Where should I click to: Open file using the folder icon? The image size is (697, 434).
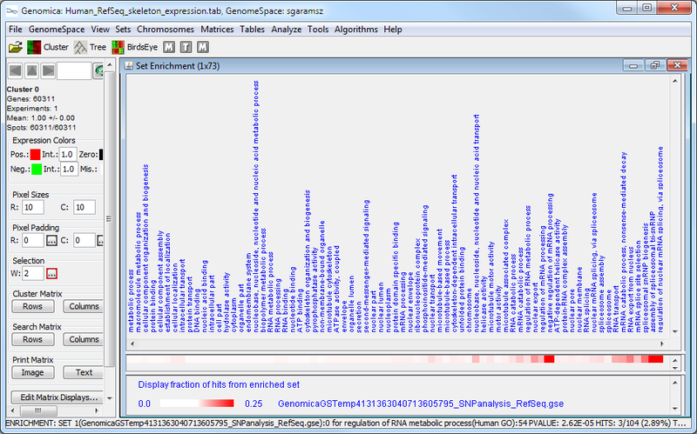click(15, 47)
